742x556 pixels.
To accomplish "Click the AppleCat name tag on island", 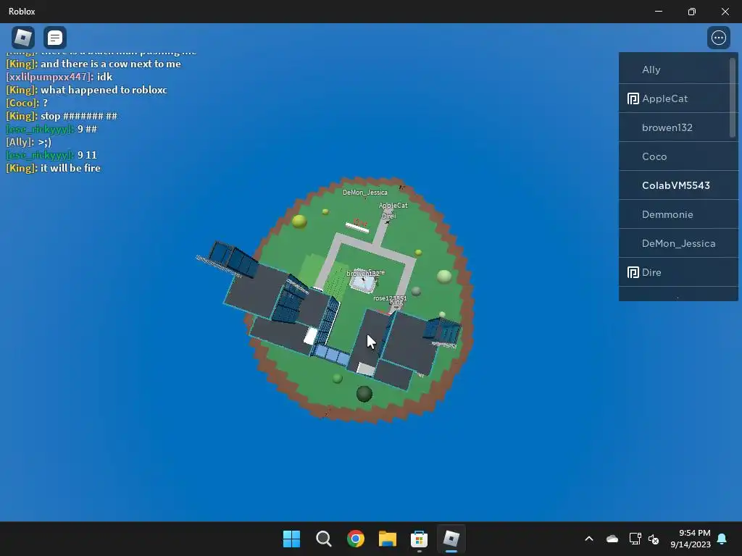I will coord(393,205).
